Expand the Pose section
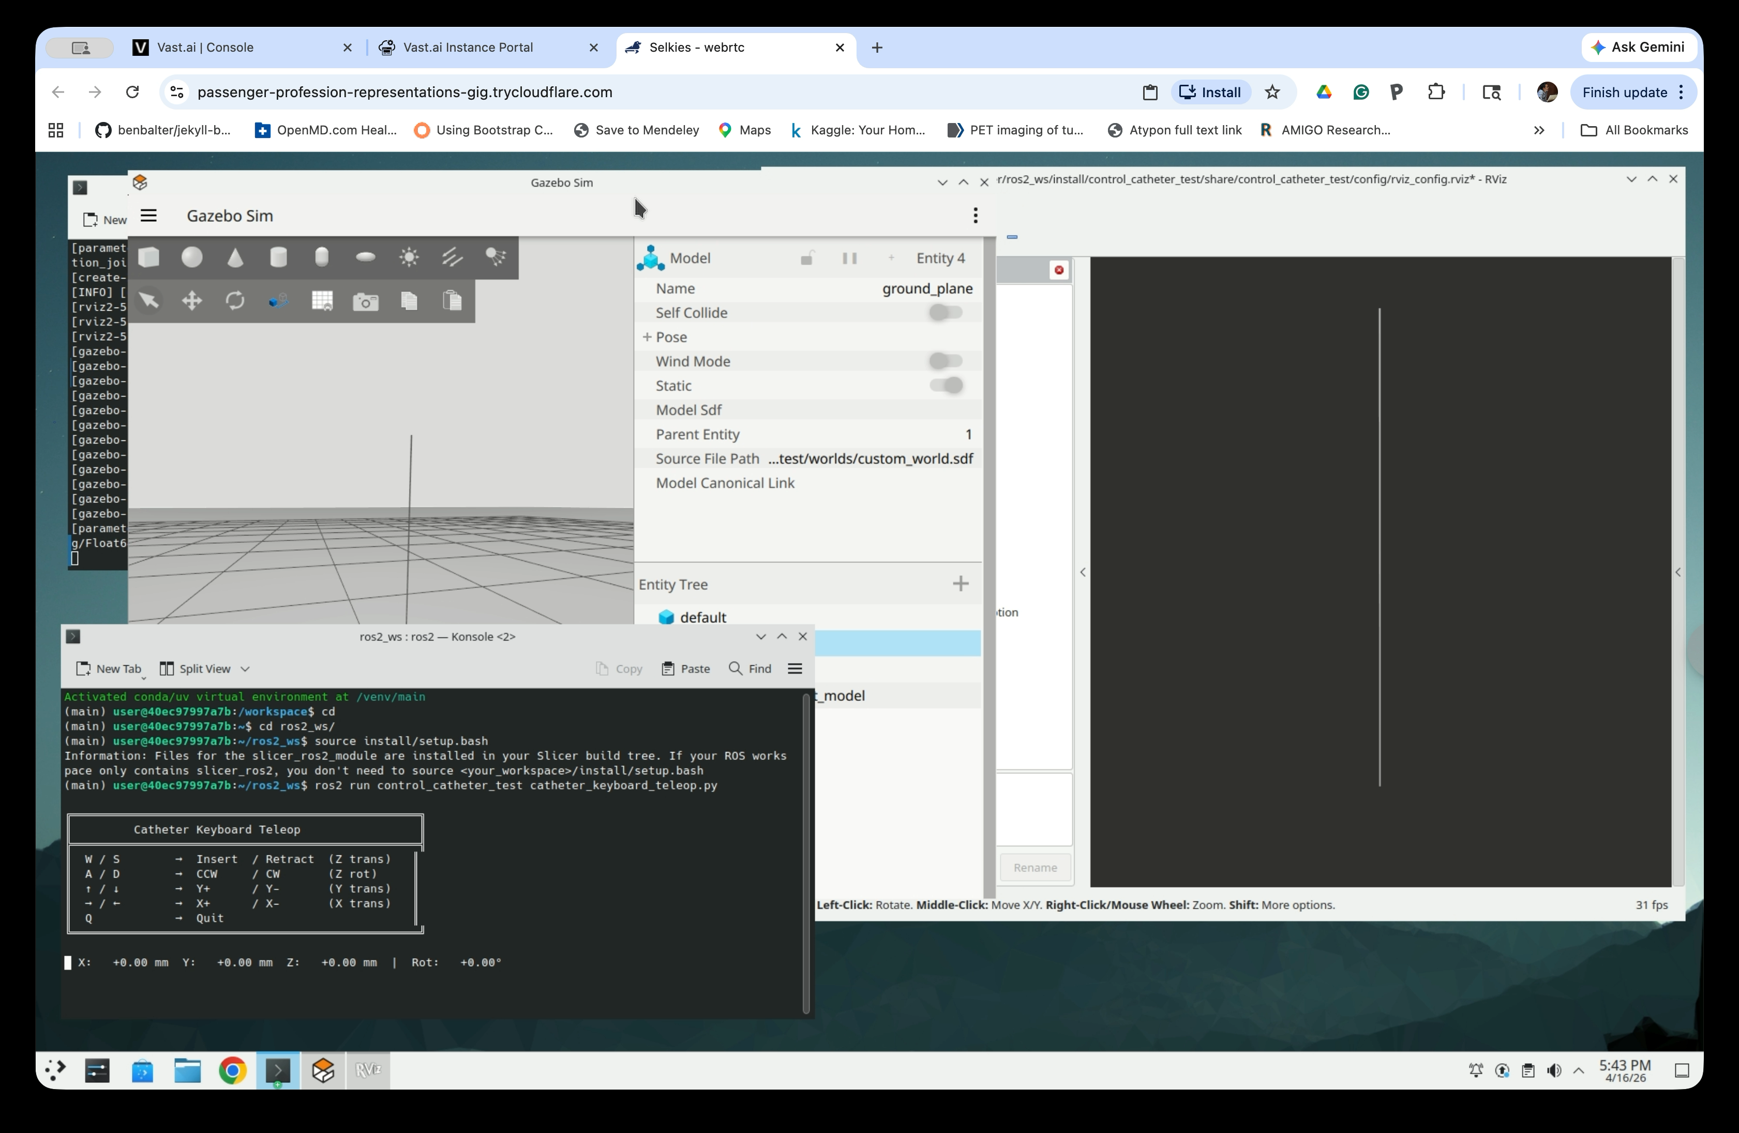The image size is (1739, 1133). coord(648,338)
